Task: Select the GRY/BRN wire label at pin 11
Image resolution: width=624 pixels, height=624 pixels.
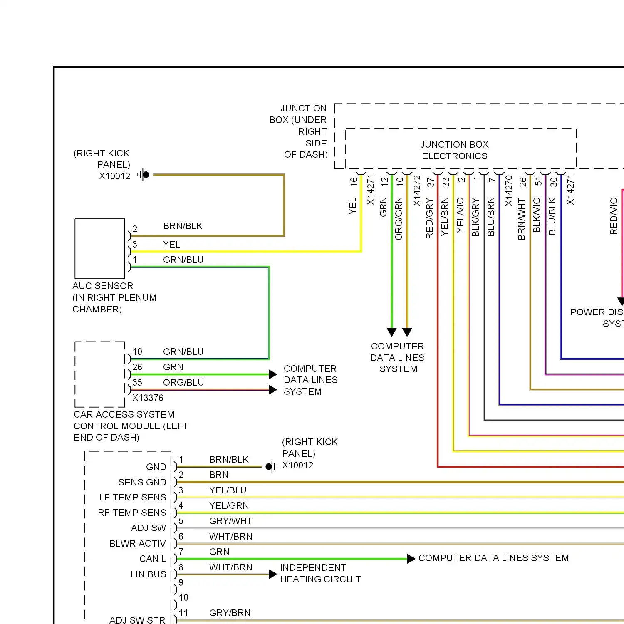Action: (230, 613)
